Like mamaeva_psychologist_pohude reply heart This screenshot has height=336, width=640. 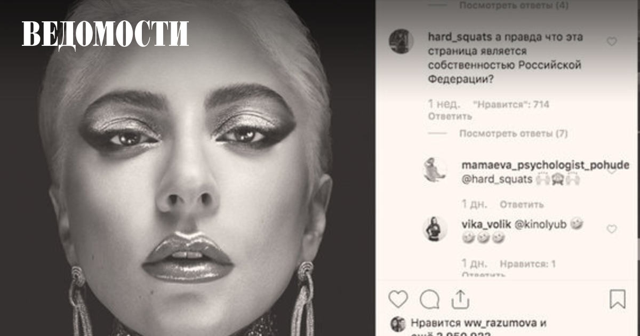tap(612, 171)
